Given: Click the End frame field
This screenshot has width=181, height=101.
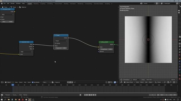Looking at the screenshot, I should click(x=173, y=95).
